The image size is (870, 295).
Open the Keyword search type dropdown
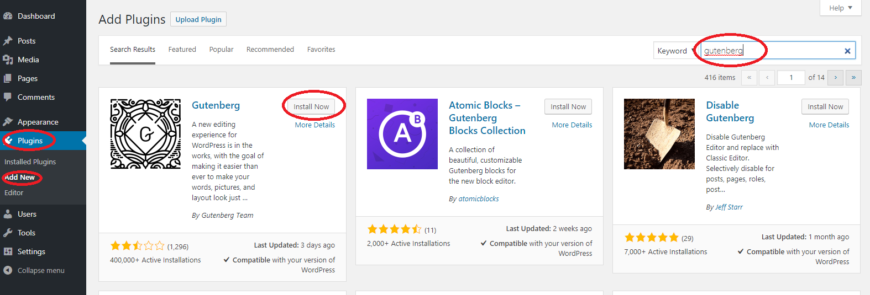(675, 51)
